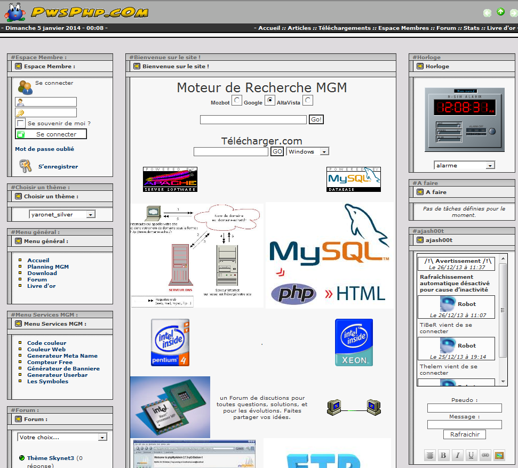
Task: Toggle bold formatting in shoutbox toolbar
Action: coord(443,455)
